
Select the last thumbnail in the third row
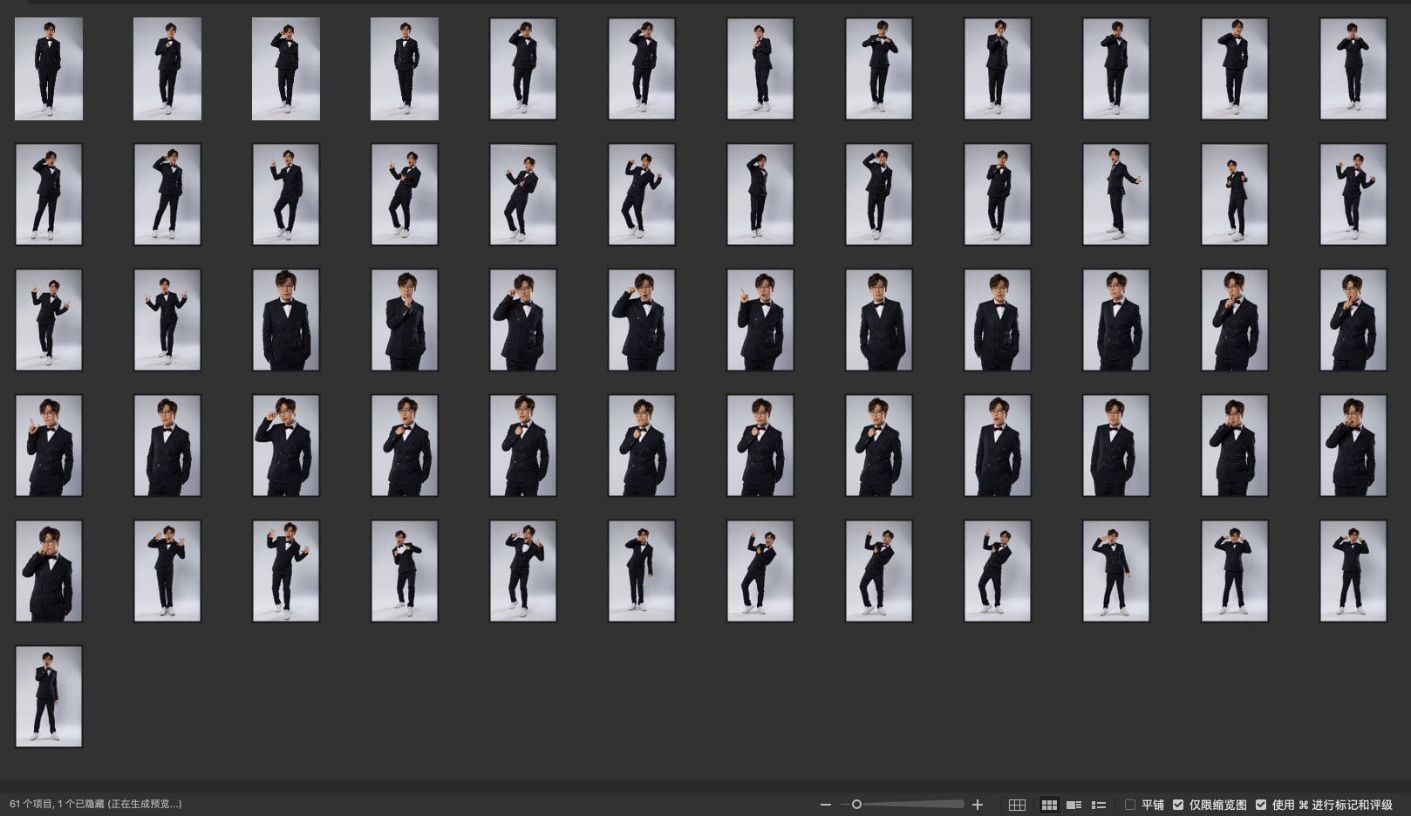[x=1353, y=320]
